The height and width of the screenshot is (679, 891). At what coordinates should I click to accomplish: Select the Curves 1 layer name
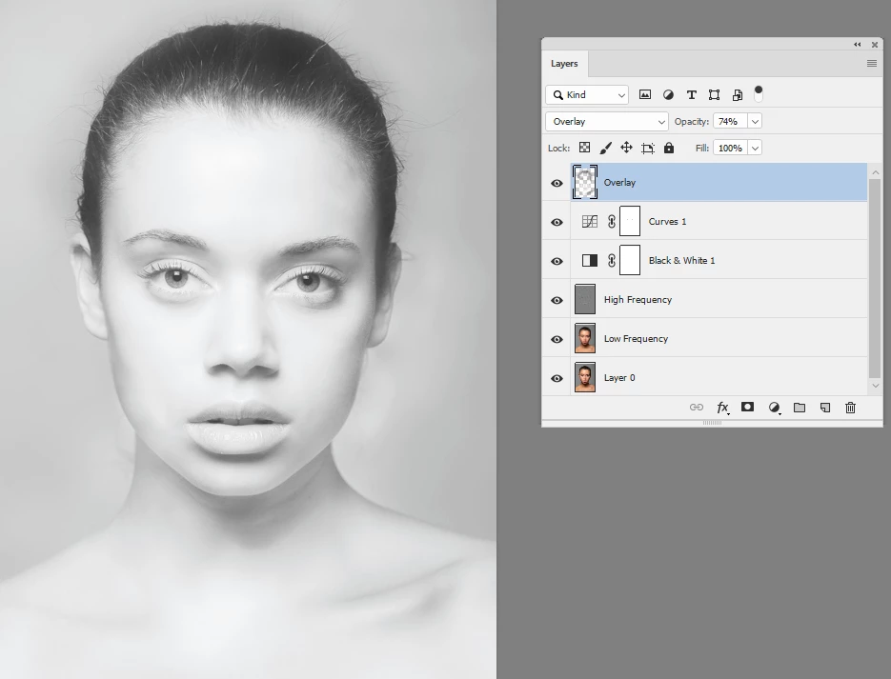click(667, 221)
